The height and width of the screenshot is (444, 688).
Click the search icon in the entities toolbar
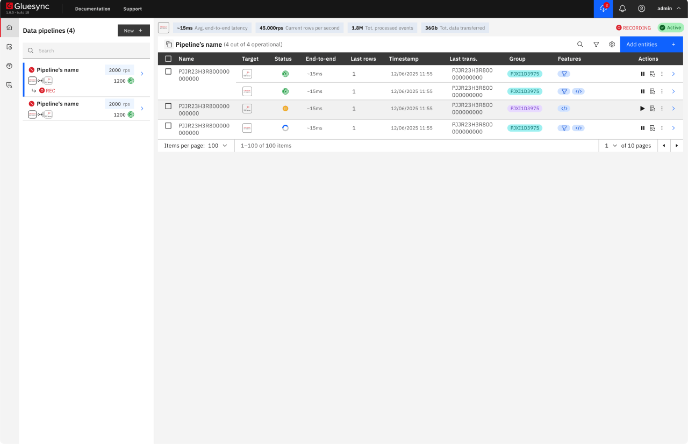pos(580,45)
